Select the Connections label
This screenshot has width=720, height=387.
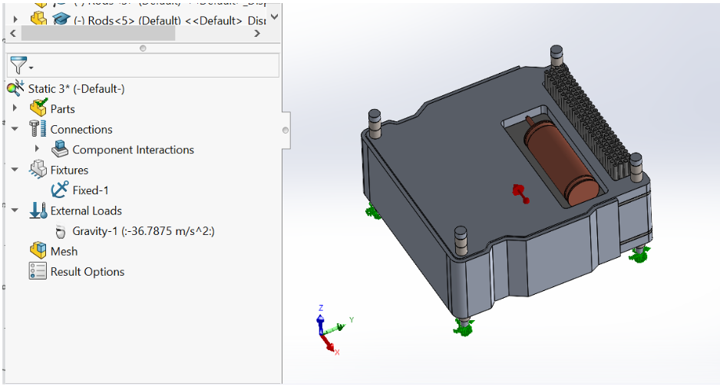(81, 130)
